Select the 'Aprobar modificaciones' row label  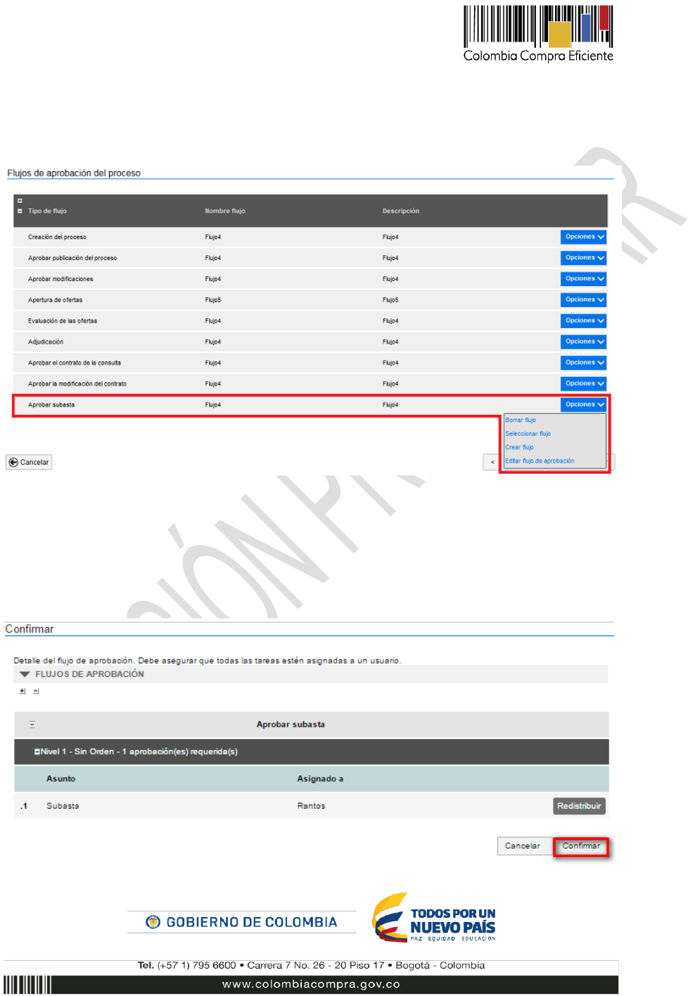(60, 279)
